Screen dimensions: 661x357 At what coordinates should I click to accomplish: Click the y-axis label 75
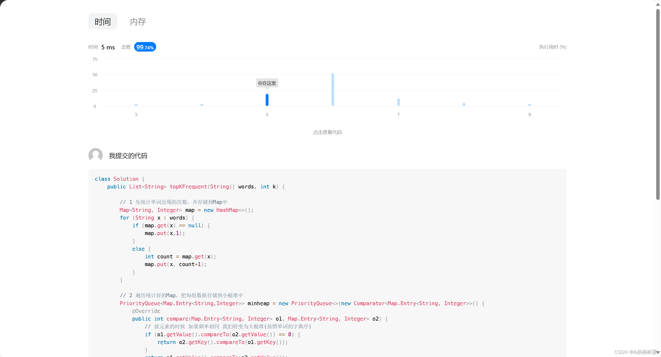(95, 59)
